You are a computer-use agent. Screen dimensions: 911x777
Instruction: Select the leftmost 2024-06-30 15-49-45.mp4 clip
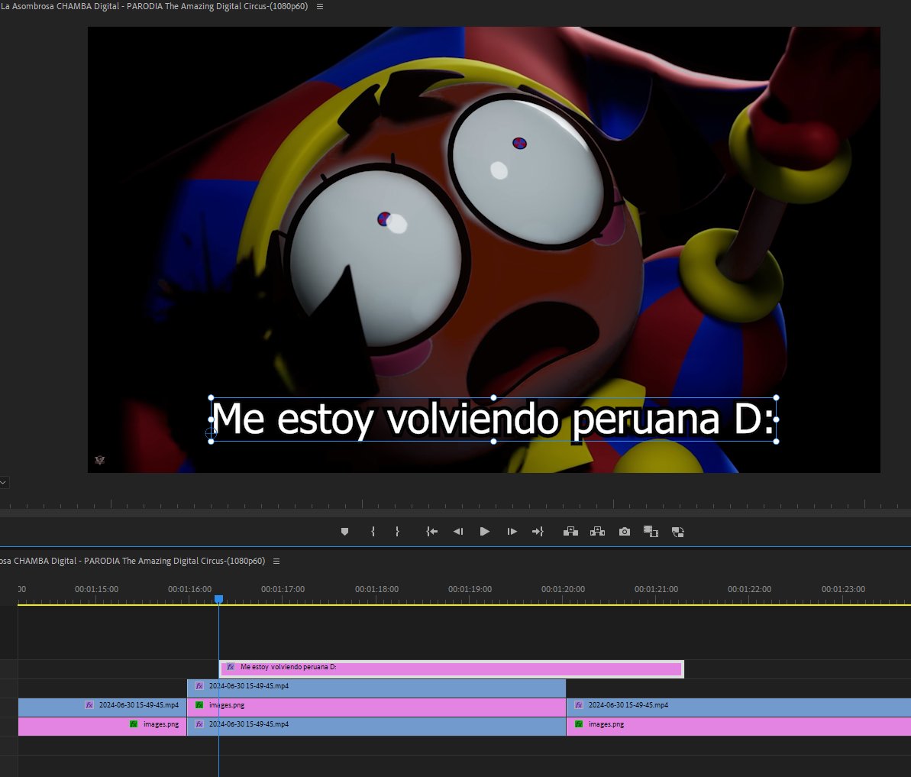coord(102,707)
